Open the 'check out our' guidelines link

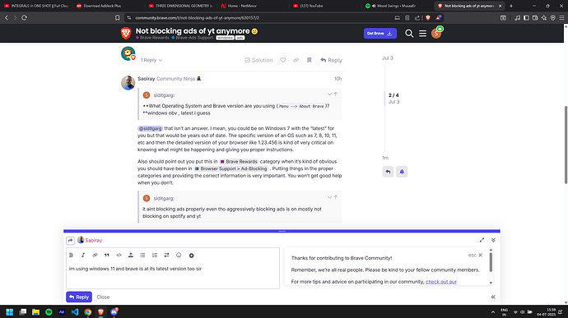click(x=441, y=282)
